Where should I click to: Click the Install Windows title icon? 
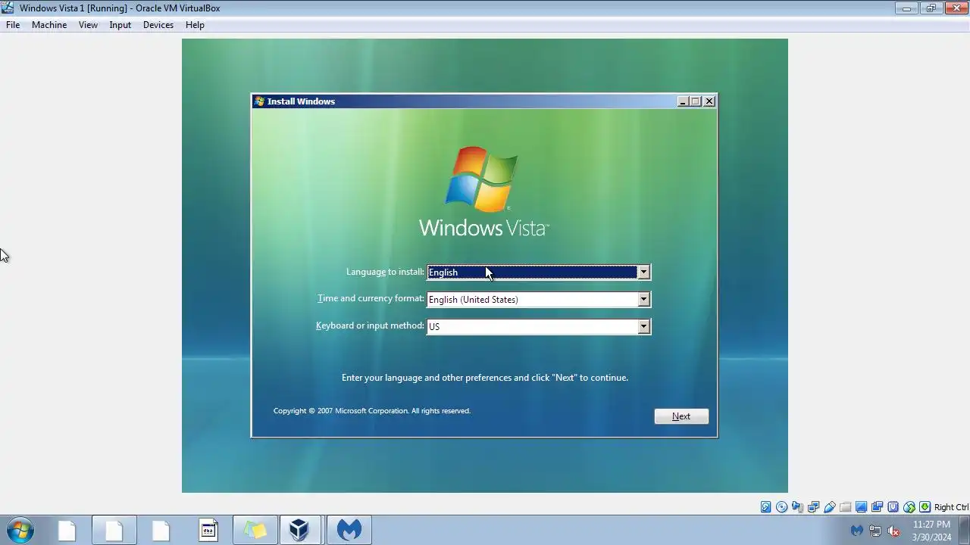tap(259, 101)
